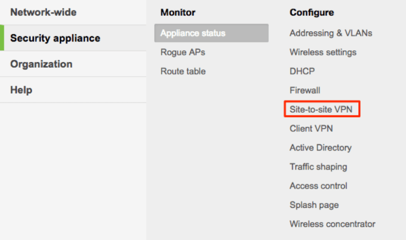Select Site-to-site VPN option
406x240 pixels.
tap(321, 109)
